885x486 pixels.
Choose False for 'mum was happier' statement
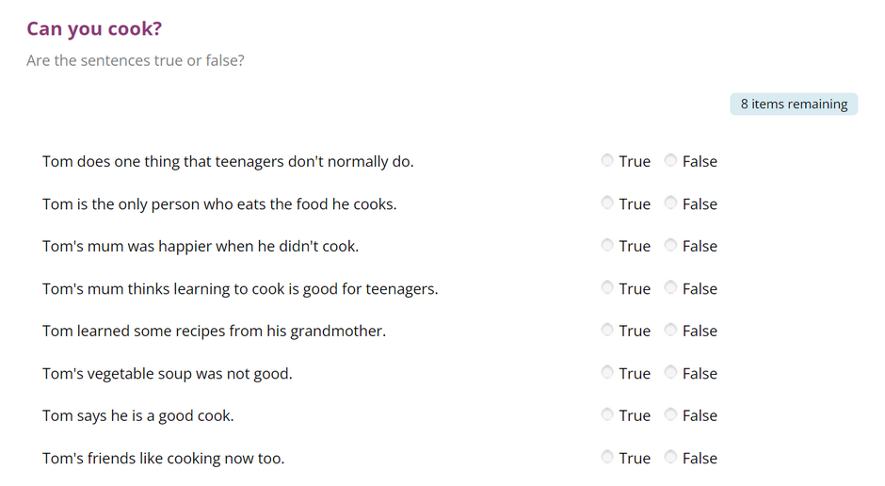pyautogui.click(x=670, y=245)
